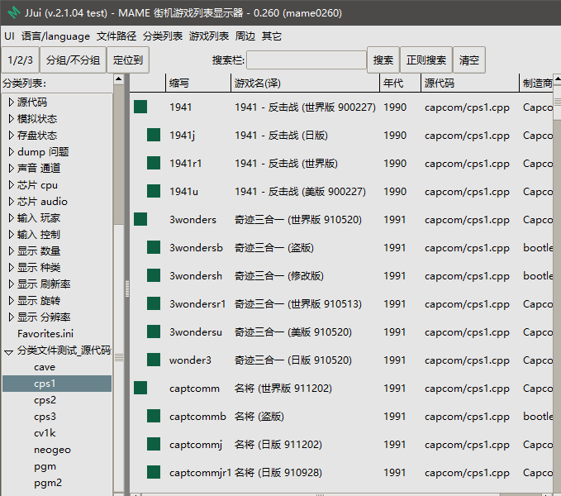Select game name 名将 (世界版 911202)

coord(283,389)
